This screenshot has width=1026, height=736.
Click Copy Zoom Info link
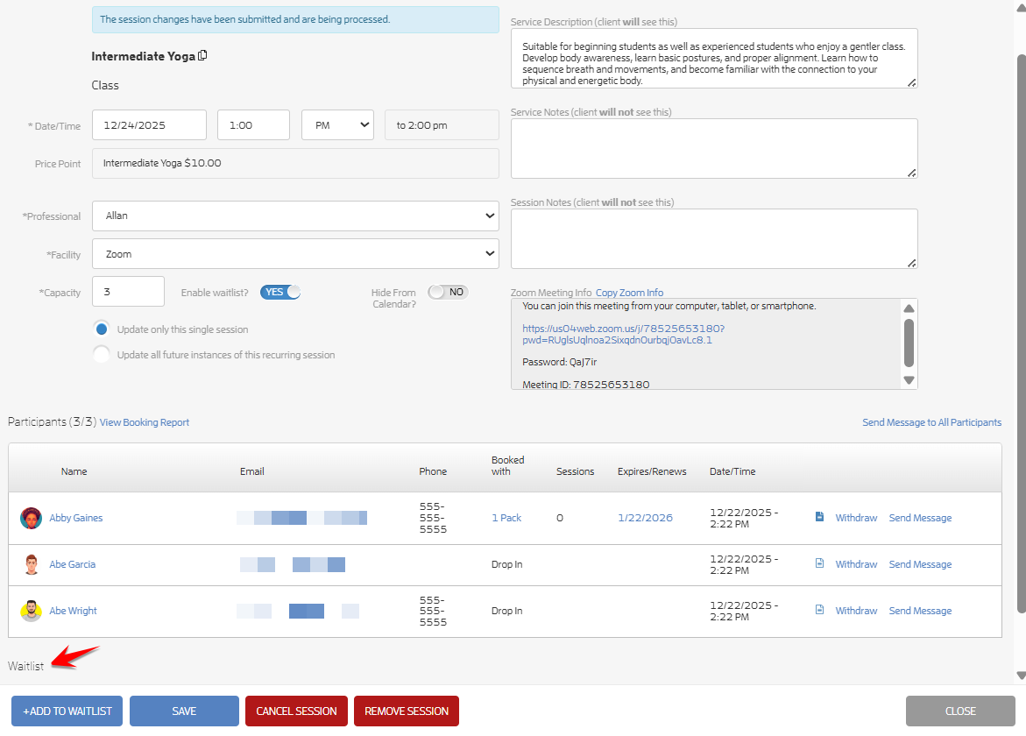tap(629, 293)
